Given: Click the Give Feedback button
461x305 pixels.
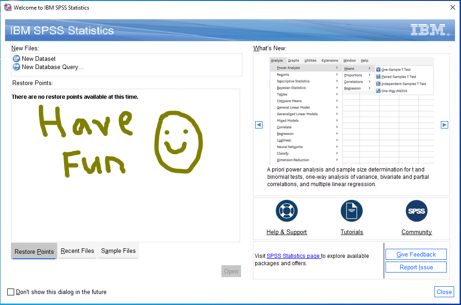Looking at the screenshot, I should (x=416, y=254).
